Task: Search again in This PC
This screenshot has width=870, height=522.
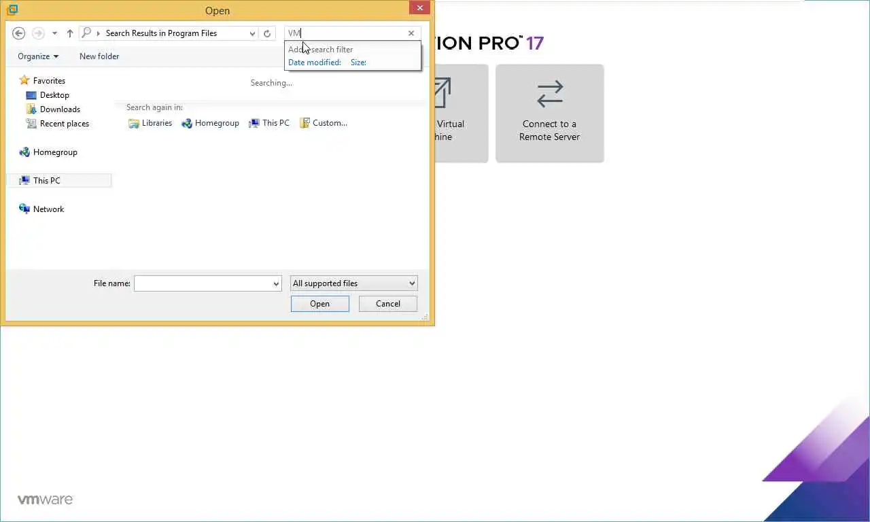Action: (269, 123)
